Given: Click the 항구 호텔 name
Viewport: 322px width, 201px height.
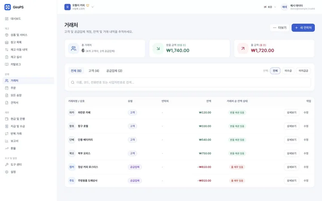Looking at the screenshot, I should (83, 126).
